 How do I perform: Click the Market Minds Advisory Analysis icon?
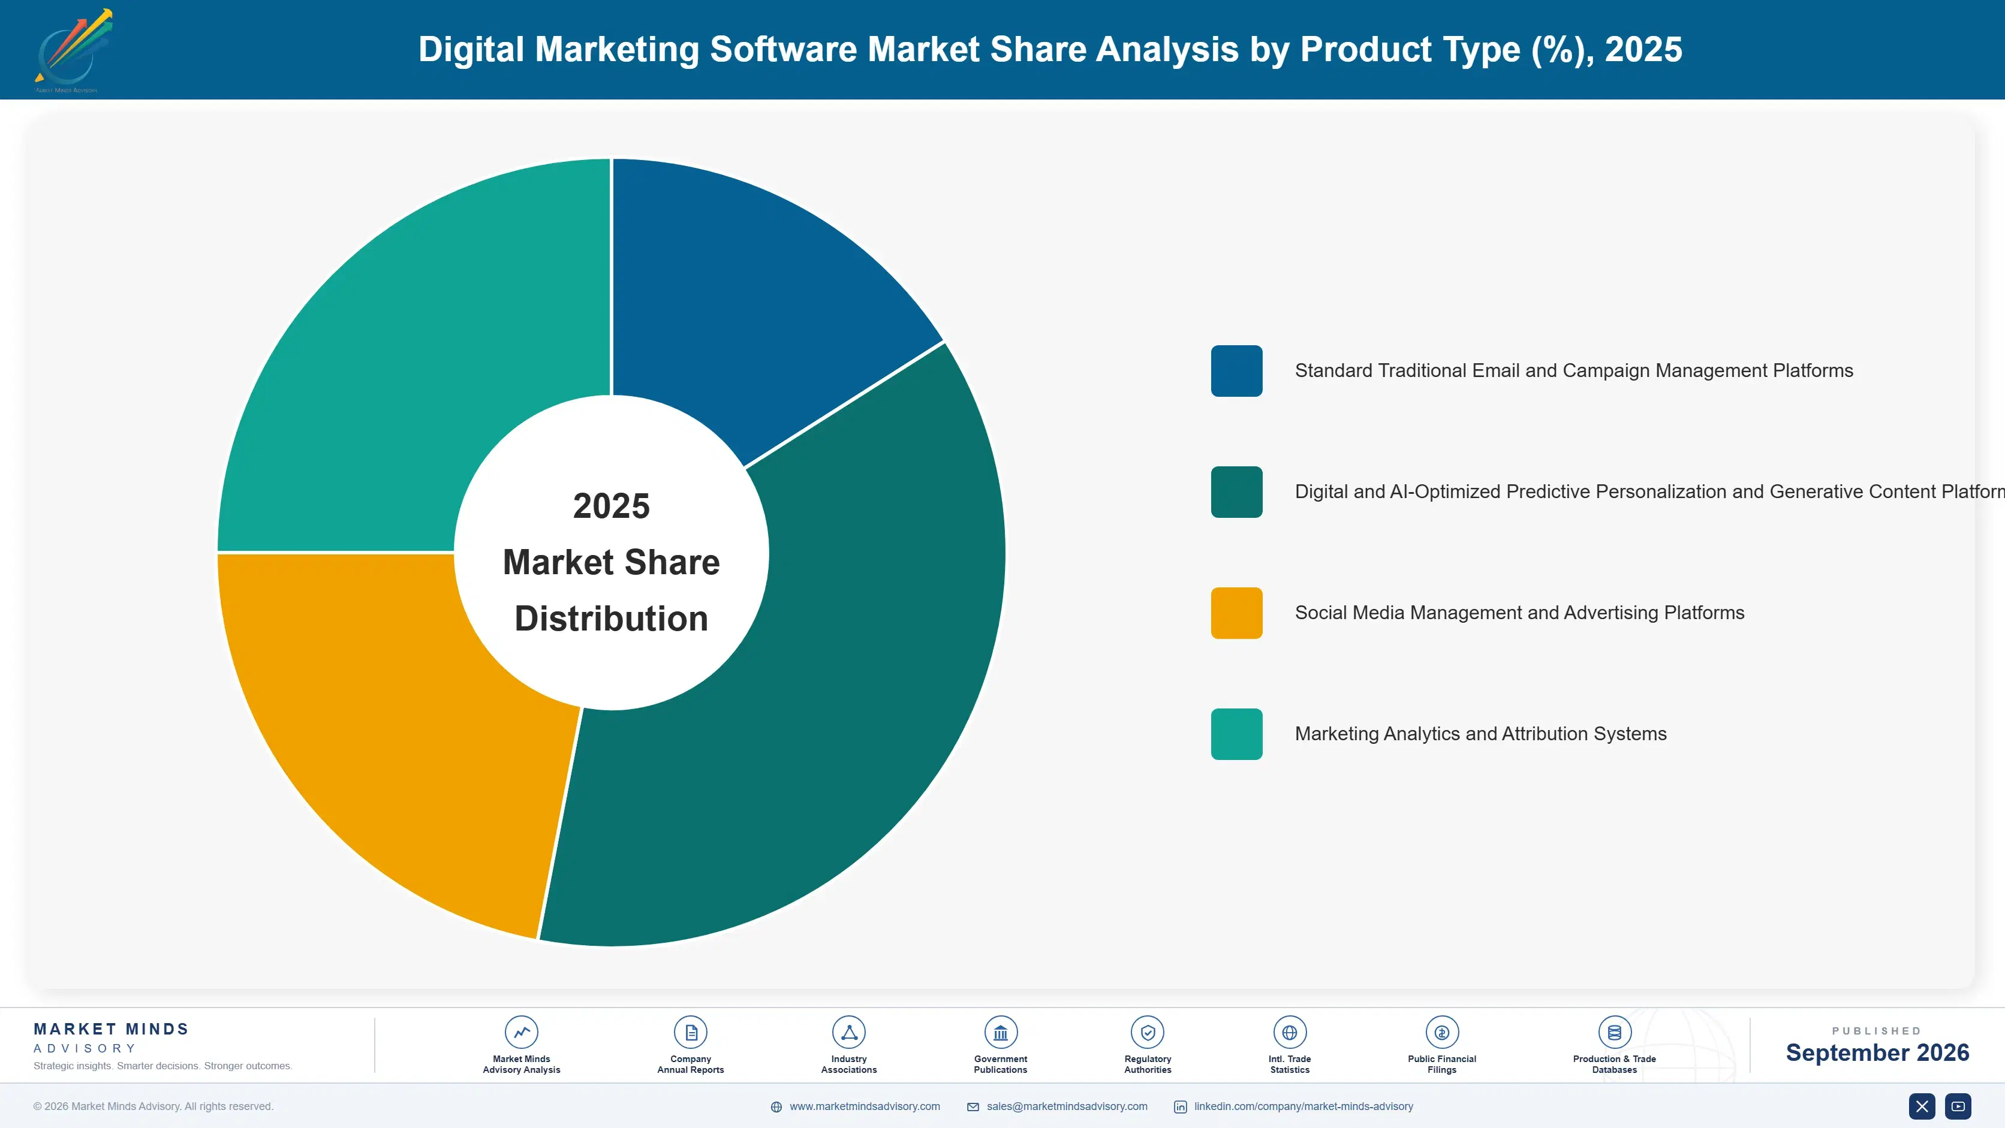coord(522,1032)
